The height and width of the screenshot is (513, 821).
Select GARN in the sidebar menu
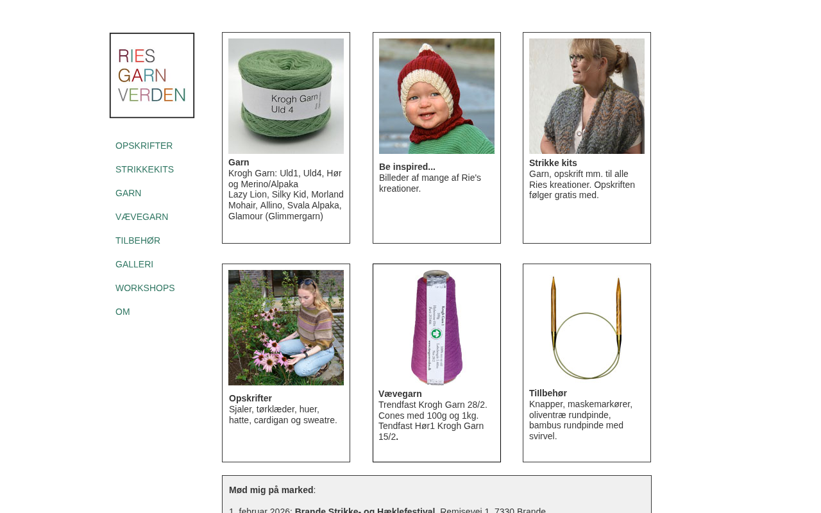(128, 193)
